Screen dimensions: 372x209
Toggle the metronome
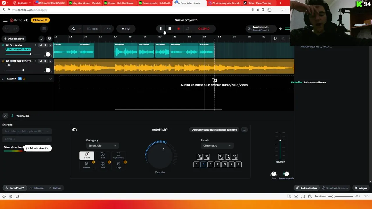[x=73, y=28]
